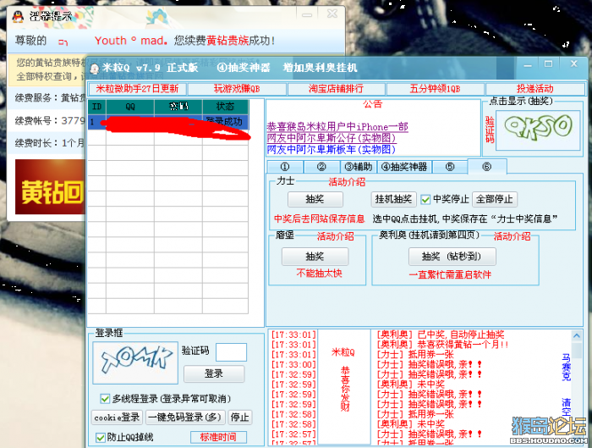
Task: Click the 停止 button in login box
Action: [239, 418]
